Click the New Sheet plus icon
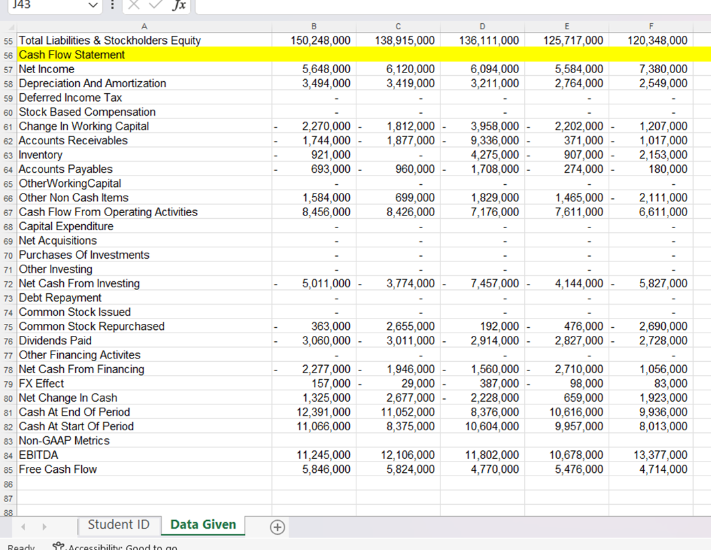This screenshot has height=550, width=711. [x=277, y=525]
